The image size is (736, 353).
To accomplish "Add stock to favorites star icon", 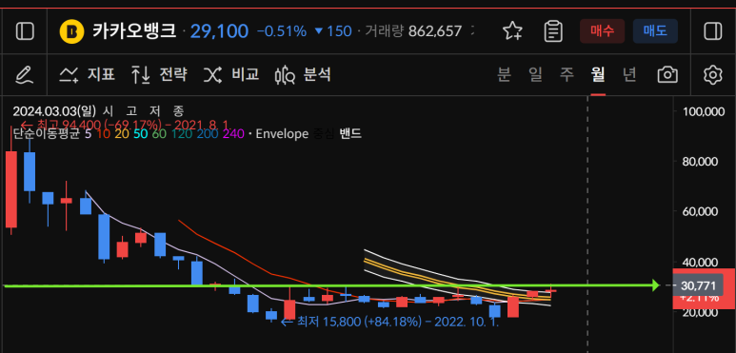I will 512,31.
